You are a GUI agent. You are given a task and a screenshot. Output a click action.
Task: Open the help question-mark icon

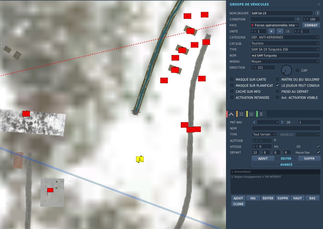pos(317,13)
